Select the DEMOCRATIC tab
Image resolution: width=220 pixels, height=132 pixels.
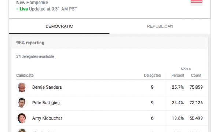[59, 26]
